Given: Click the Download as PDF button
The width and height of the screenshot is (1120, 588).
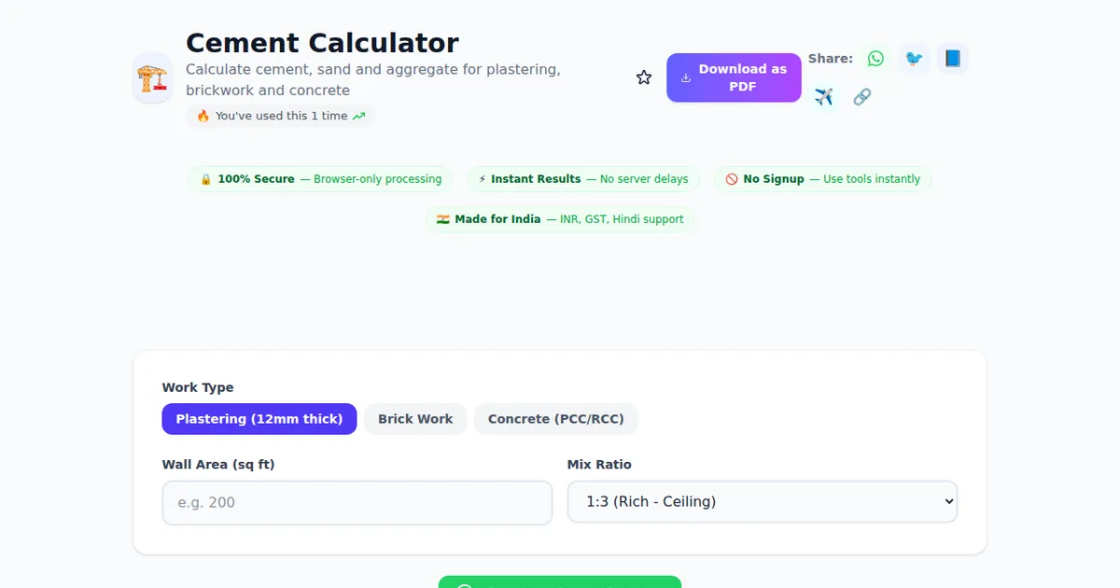Looking at the screenshot, I should pos(734,77).
